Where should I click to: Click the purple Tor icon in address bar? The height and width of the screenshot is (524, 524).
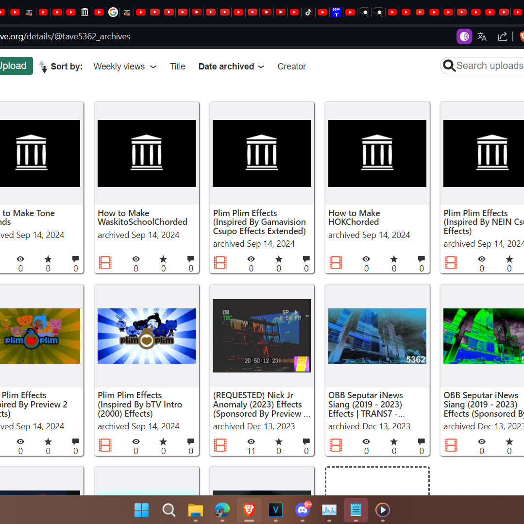tap(464, 36)
